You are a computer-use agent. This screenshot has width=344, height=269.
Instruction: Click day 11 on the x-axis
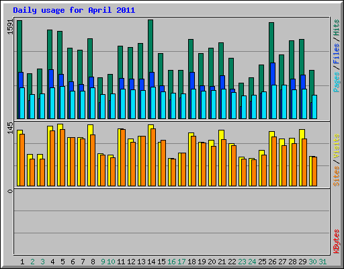pos(121,262)
